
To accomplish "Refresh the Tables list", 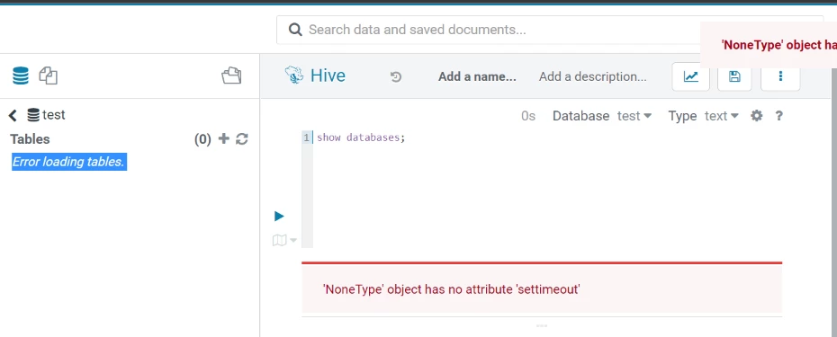I will click(242, 139).
